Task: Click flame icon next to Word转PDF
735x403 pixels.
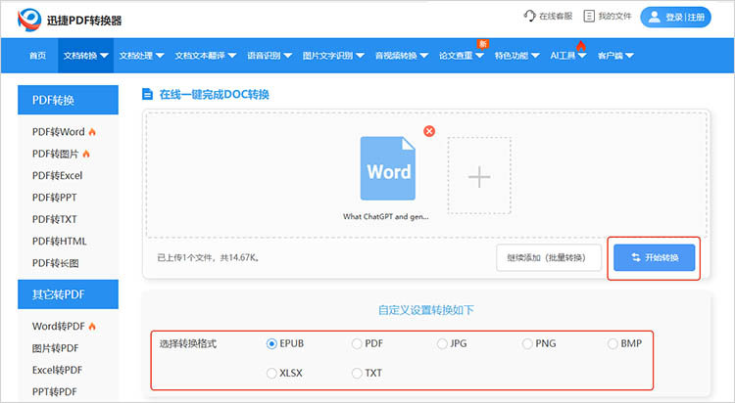Action: [x=92, y=327]
